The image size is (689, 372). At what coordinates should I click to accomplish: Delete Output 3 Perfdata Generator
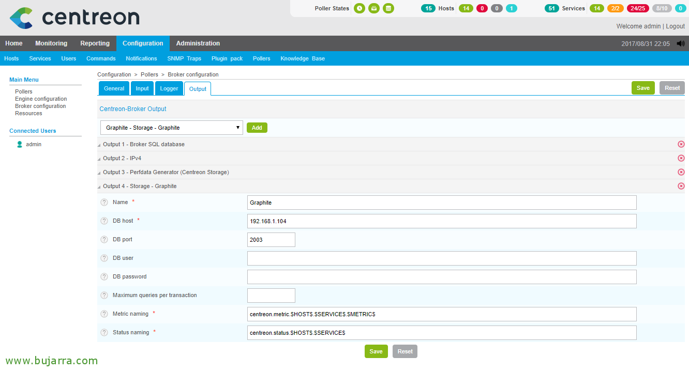coord(681,172)
